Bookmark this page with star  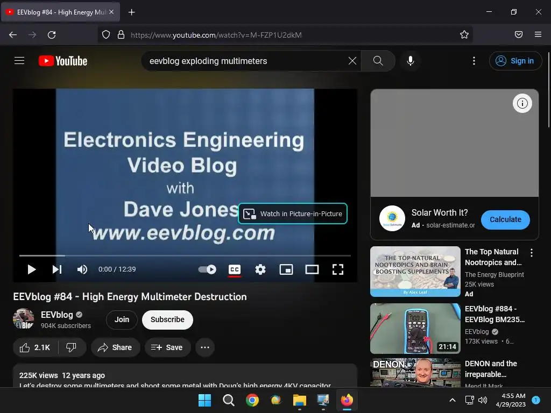[464, 34]
